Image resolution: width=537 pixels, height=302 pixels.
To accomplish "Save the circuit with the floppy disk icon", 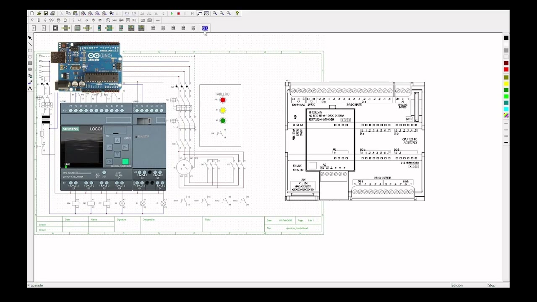I will click(x=46, y=13).
